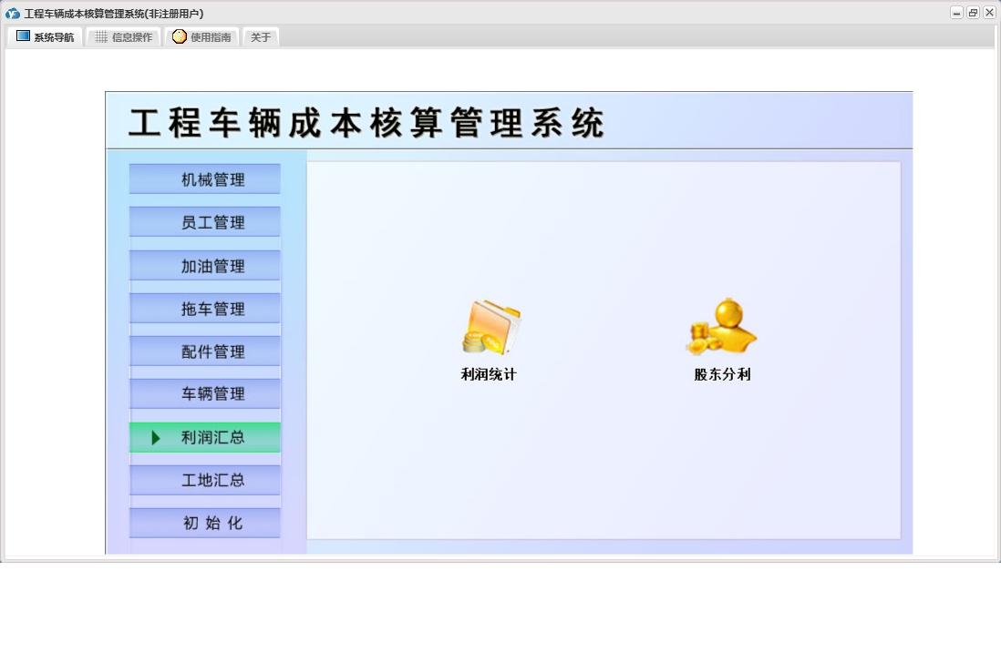Open the 加油管理 module
The width and height of the screenshot is (1001, 652).
tap(205, 265)
